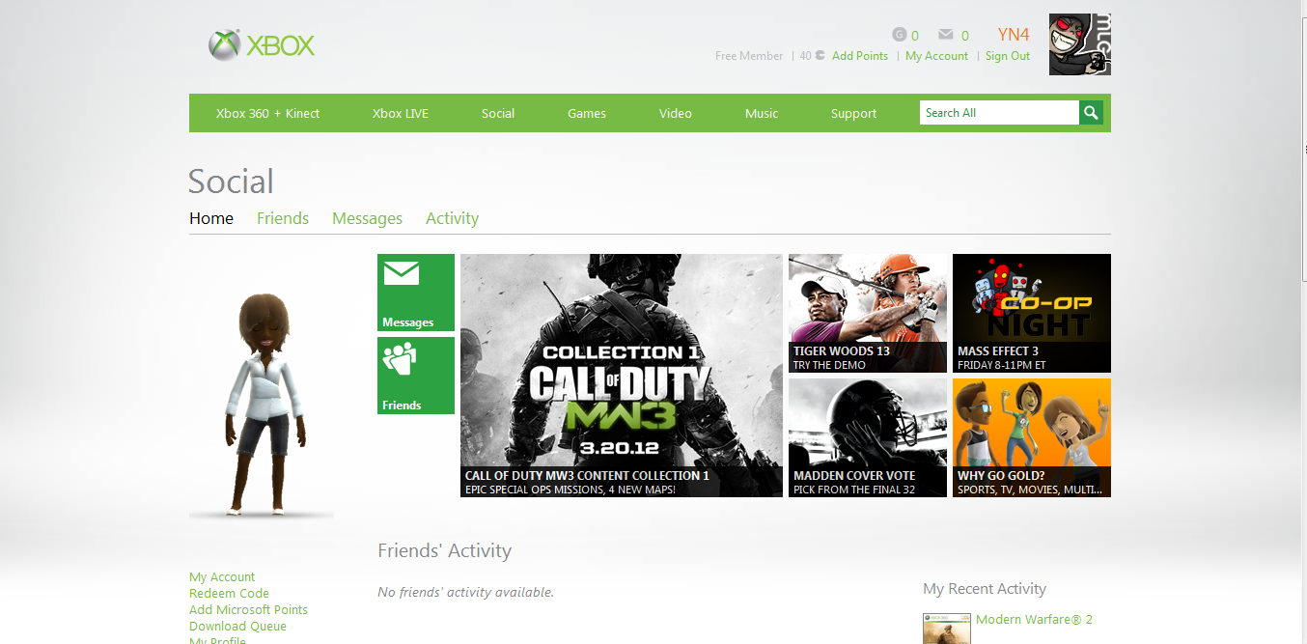Open the gamerpic avatar in header

1080,44
